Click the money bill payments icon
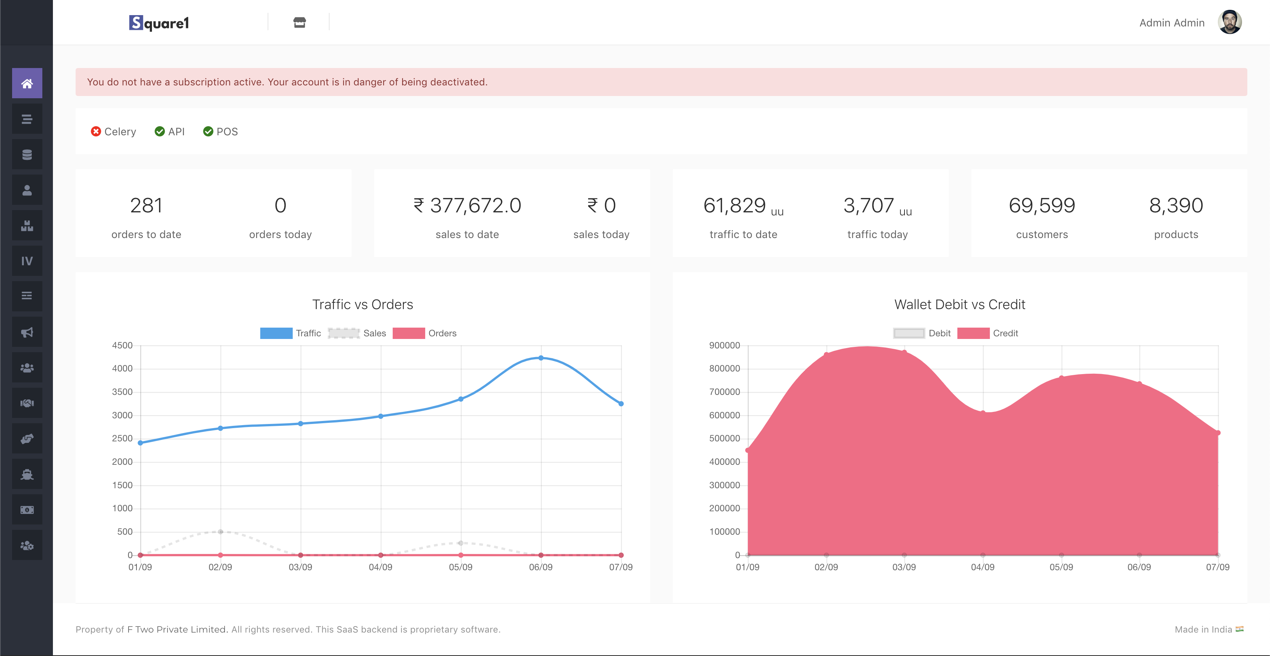 27,510
